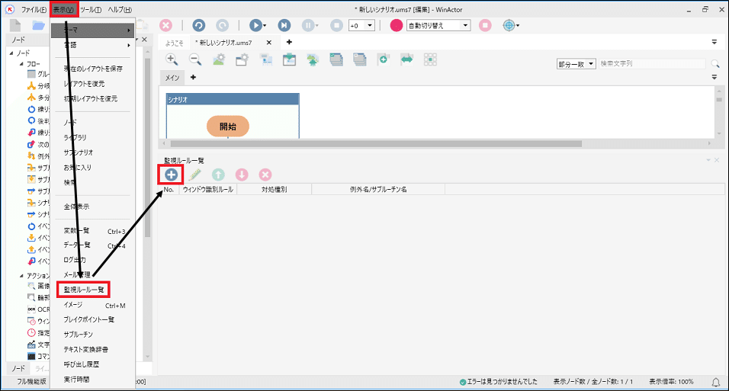
Task: Click the pink X cancel icon in top toolbar
Action: pos(165,26)
